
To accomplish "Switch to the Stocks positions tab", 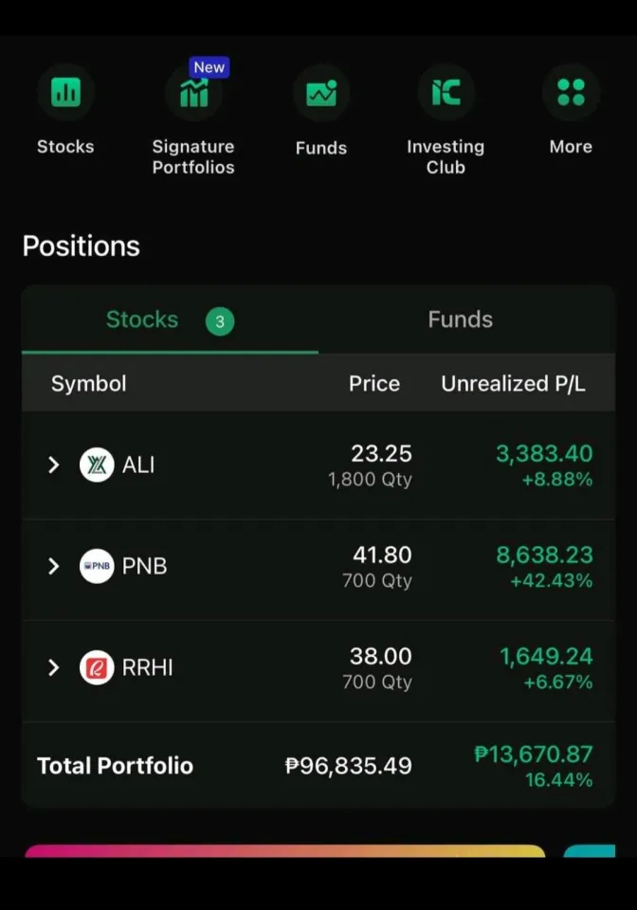I will 142,320.
